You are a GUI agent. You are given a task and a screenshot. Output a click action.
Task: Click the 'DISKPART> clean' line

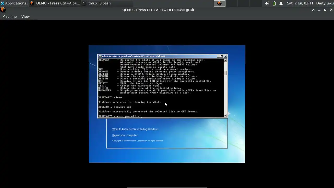pyautogui.click(x=110, y=97)
